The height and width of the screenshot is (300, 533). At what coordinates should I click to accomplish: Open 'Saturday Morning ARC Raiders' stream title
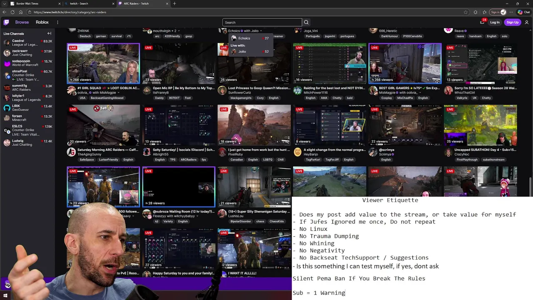pos(108,150)
